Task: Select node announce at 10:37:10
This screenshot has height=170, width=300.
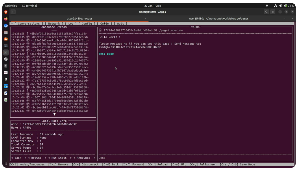Action: (x=50, y=44)
